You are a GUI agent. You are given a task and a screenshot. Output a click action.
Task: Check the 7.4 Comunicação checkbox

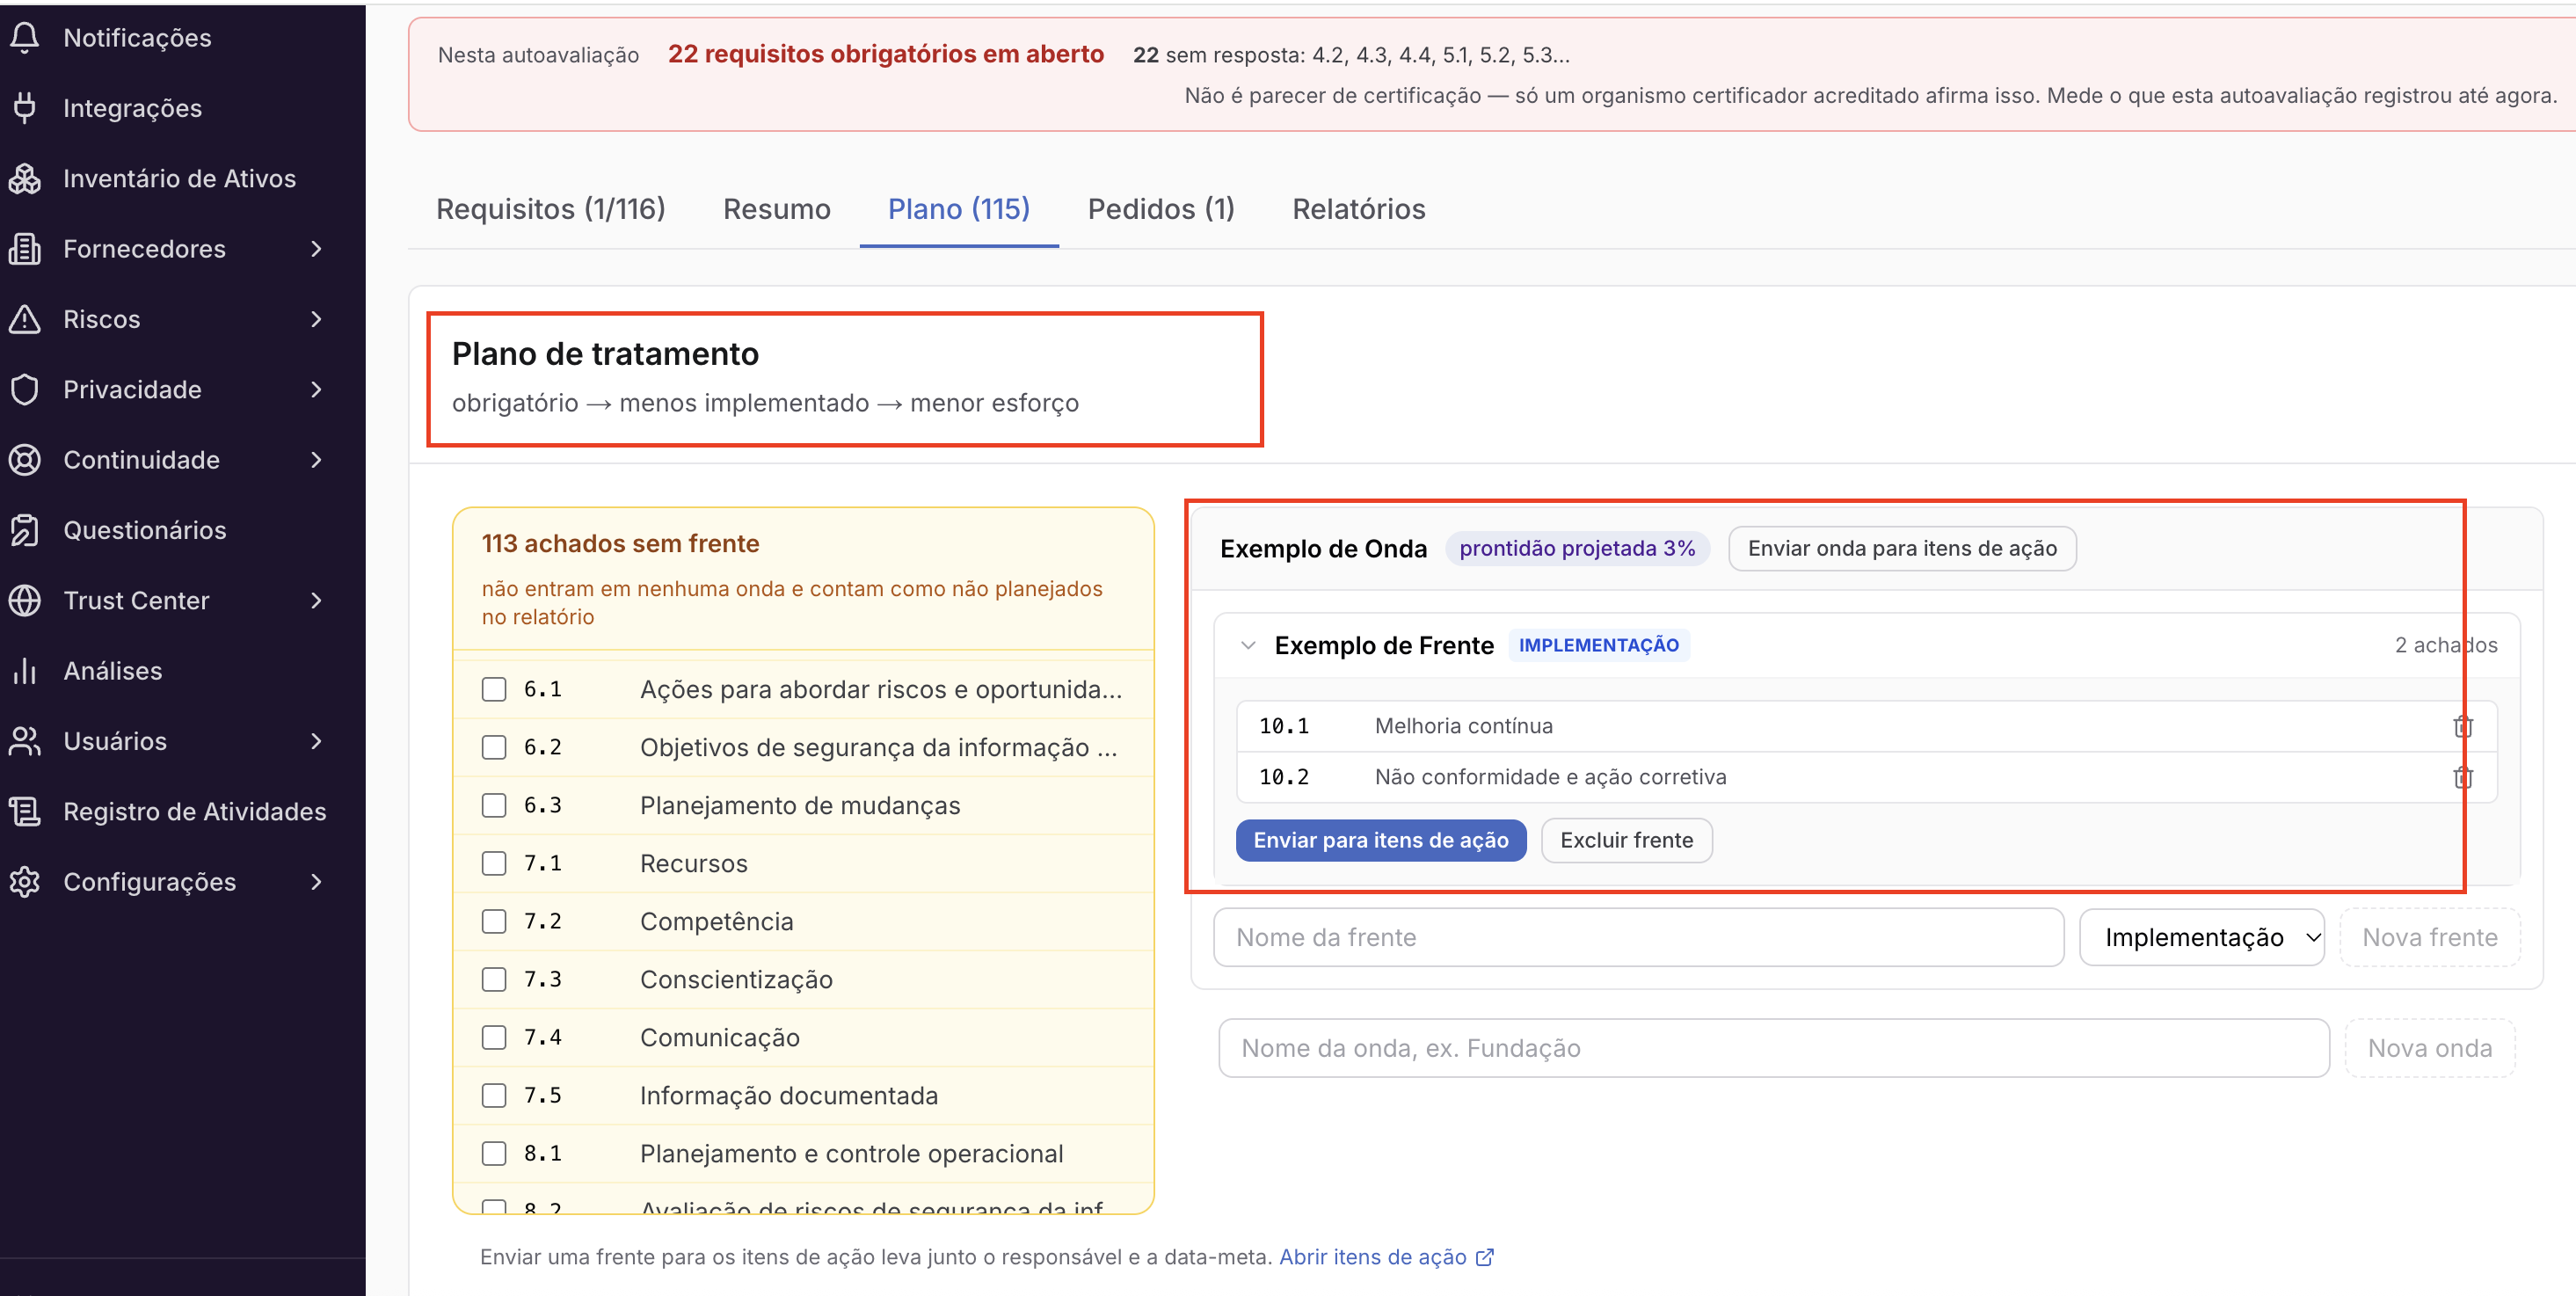tap(494, 1037)
